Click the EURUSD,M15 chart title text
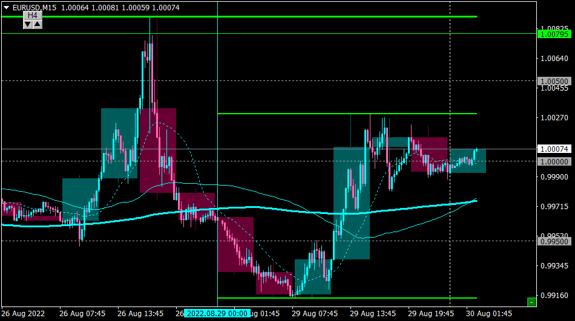The image size is (575, 321). tap(34, 7)
